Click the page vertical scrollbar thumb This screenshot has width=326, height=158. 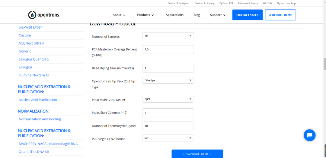pyautogui.click(x=324, y=64)
